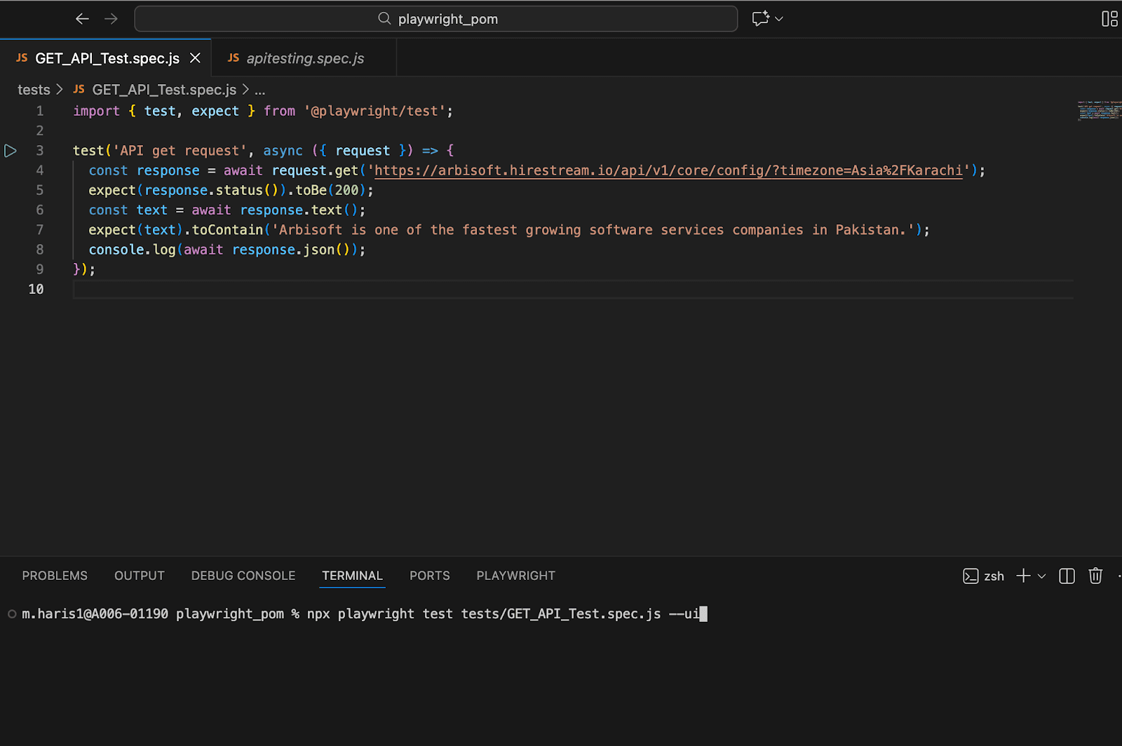Image resolution: width=1122 pixels, height=746 pixels.
Task: Expand the launch profile dropdown arrow
Action: [1042, 576]
